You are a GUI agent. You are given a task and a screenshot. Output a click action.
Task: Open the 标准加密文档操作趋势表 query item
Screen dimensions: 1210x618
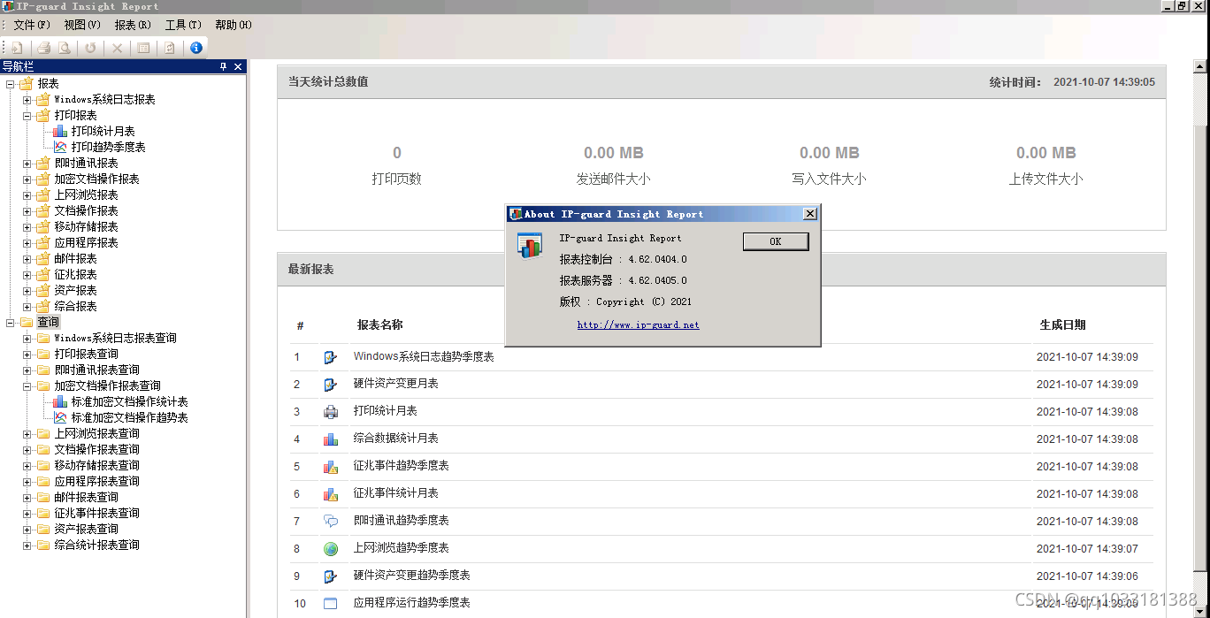point(120,417)
